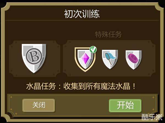This screenshot has width=165, height=123.
Task: Select the purple button disc mission shield
Action: 134,60
